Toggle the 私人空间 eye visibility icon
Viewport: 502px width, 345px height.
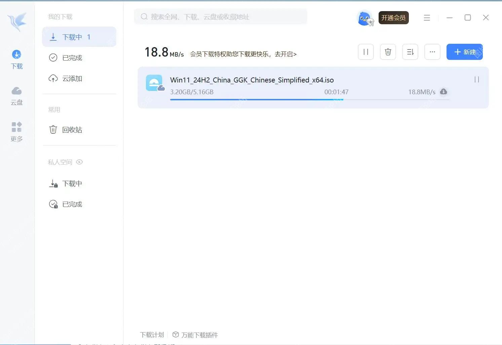click(x=79, y=162)
